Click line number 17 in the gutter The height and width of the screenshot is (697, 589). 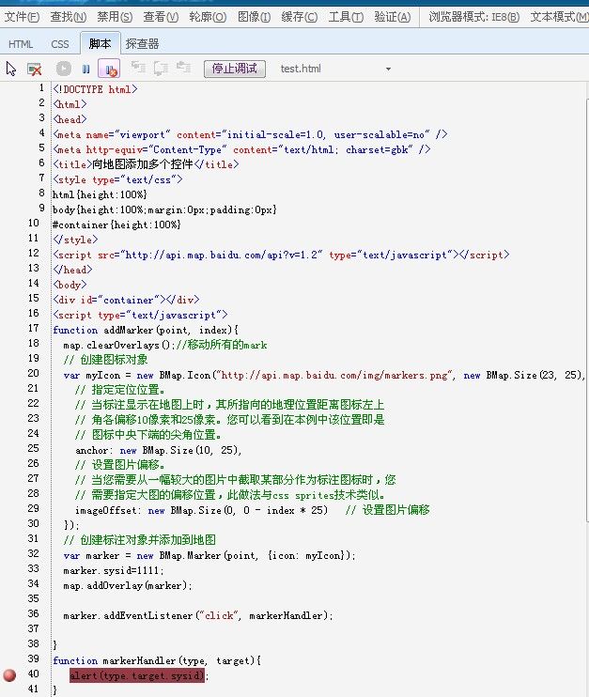33,328
